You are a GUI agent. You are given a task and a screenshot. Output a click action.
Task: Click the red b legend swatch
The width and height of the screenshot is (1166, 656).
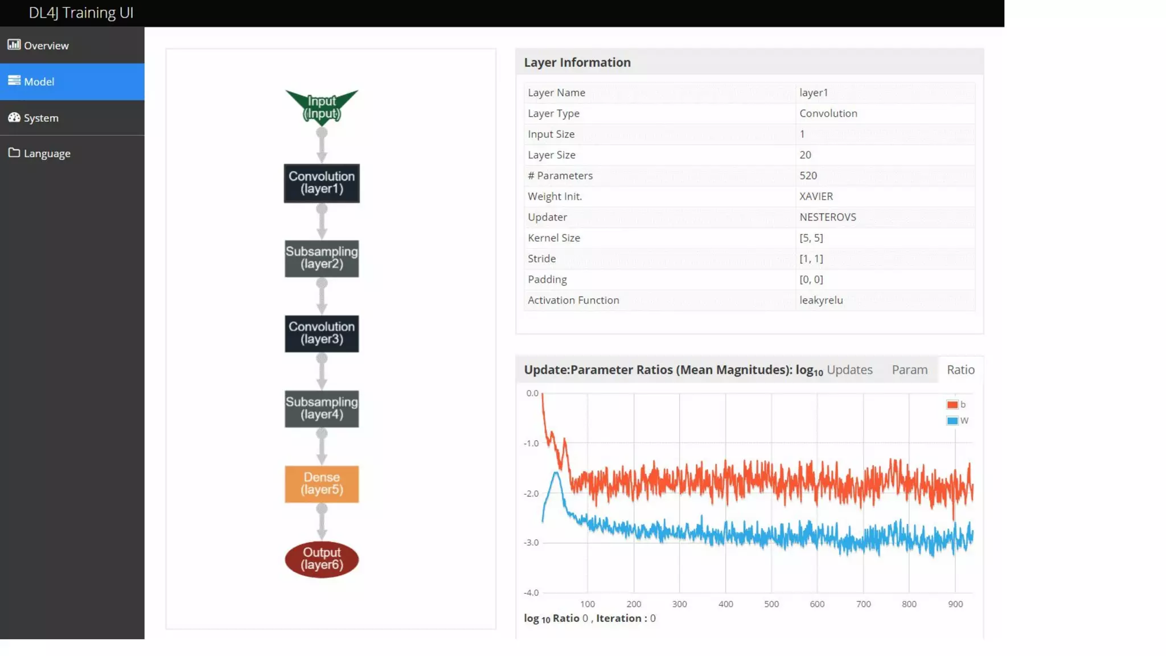(952, 405)
